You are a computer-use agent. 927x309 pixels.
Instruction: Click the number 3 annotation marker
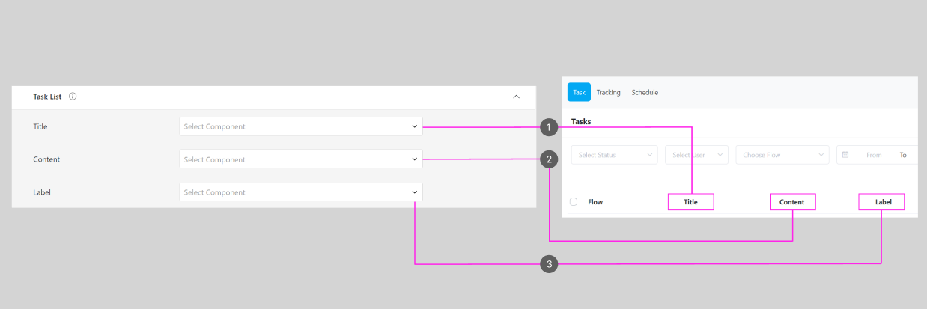point(549,264)
